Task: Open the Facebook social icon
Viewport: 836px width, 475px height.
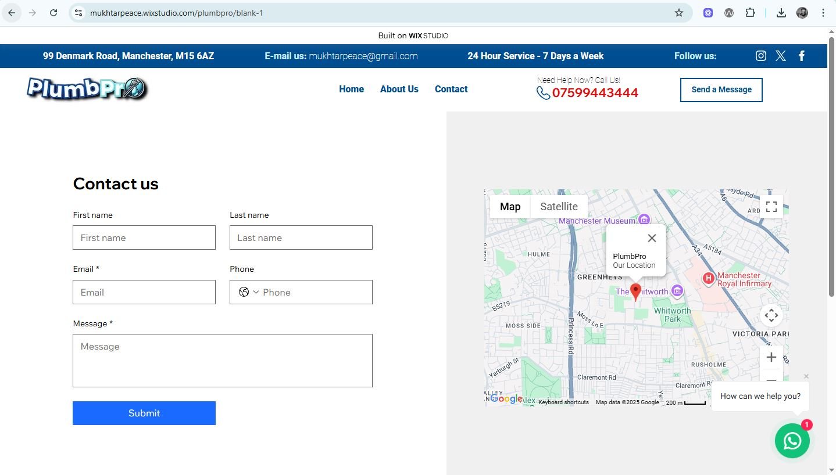Action: (x=802, y=56)
